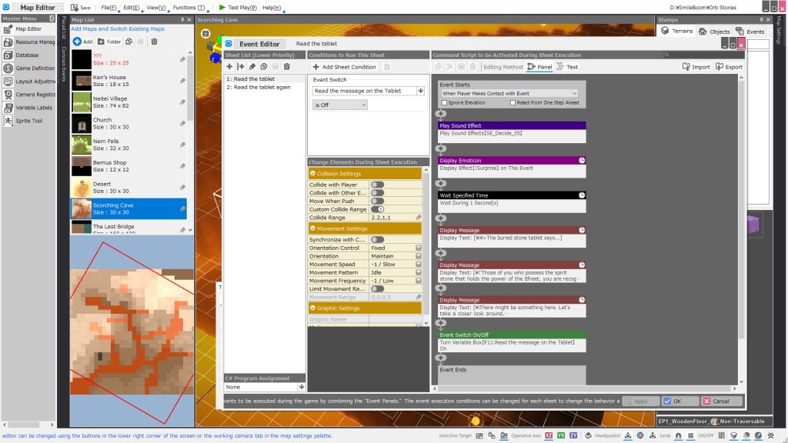Screen dimensions: 788x443
Task: Select the Church map in list
Action: tap(129, 124)
